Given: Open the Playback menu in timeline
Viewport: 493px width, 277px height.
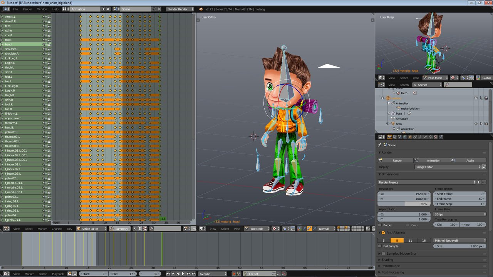Looking at the screenshot, I should coord(58,274).
